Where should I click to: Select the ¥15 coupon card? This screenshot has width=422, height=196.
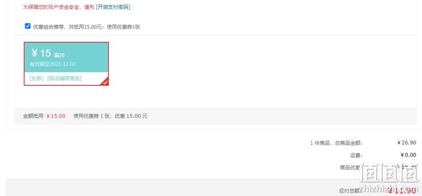tap(66, 64)
